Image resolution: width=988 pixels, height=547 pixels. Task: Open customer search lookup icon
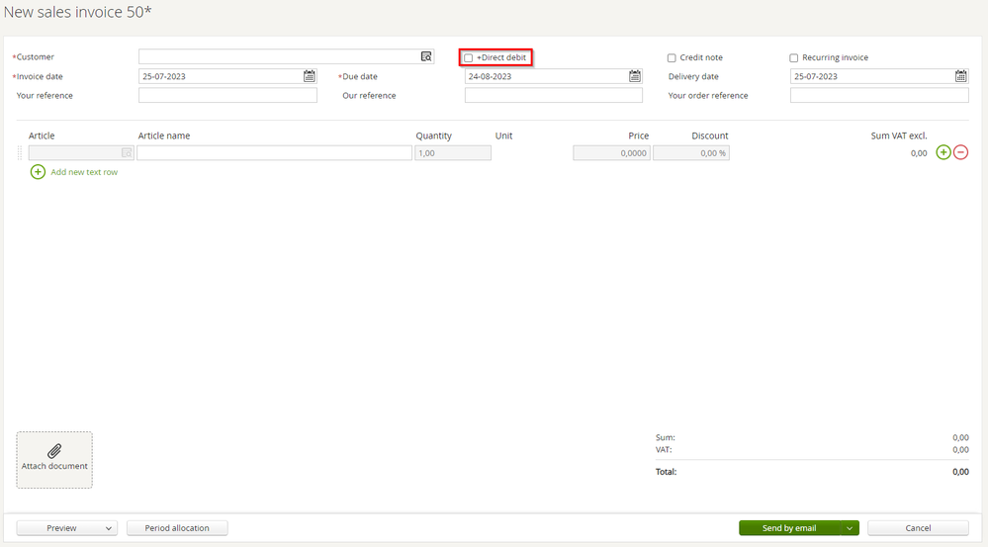(x=426, y=56)
